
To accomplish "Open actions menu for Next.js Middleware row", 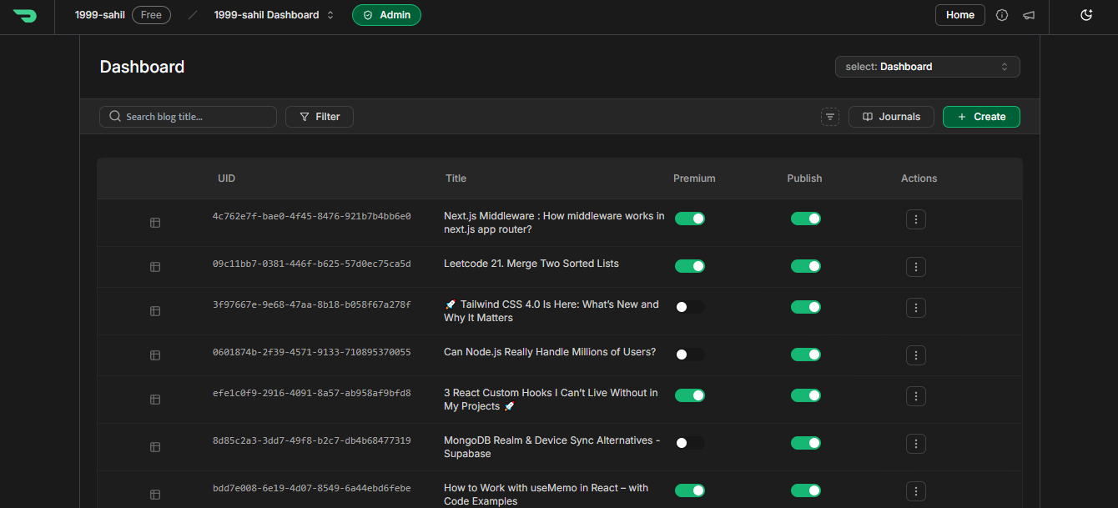I will click(916, 219).
